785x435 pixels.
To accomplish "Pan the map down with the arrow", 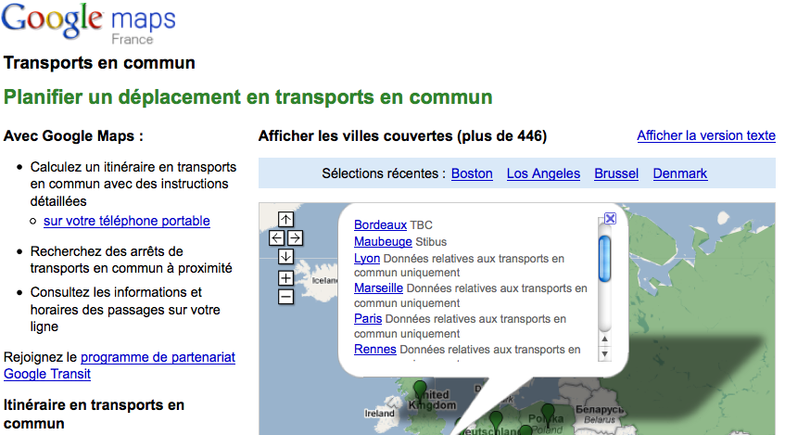I will [x=285, y=257].
